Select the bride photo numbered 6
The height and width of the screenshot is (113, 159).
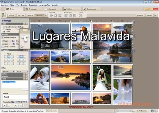click(102, 78)
